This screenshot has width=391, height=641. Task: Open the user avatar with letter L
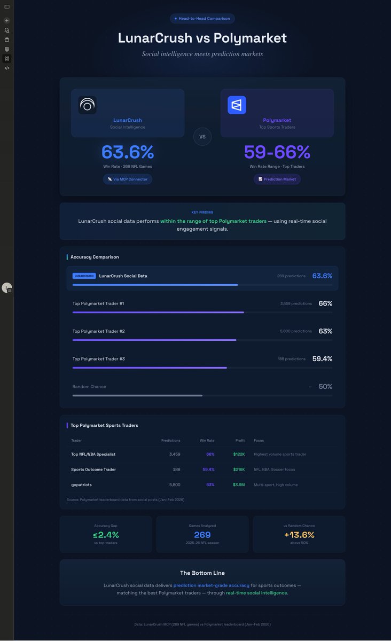pos(7,287)
